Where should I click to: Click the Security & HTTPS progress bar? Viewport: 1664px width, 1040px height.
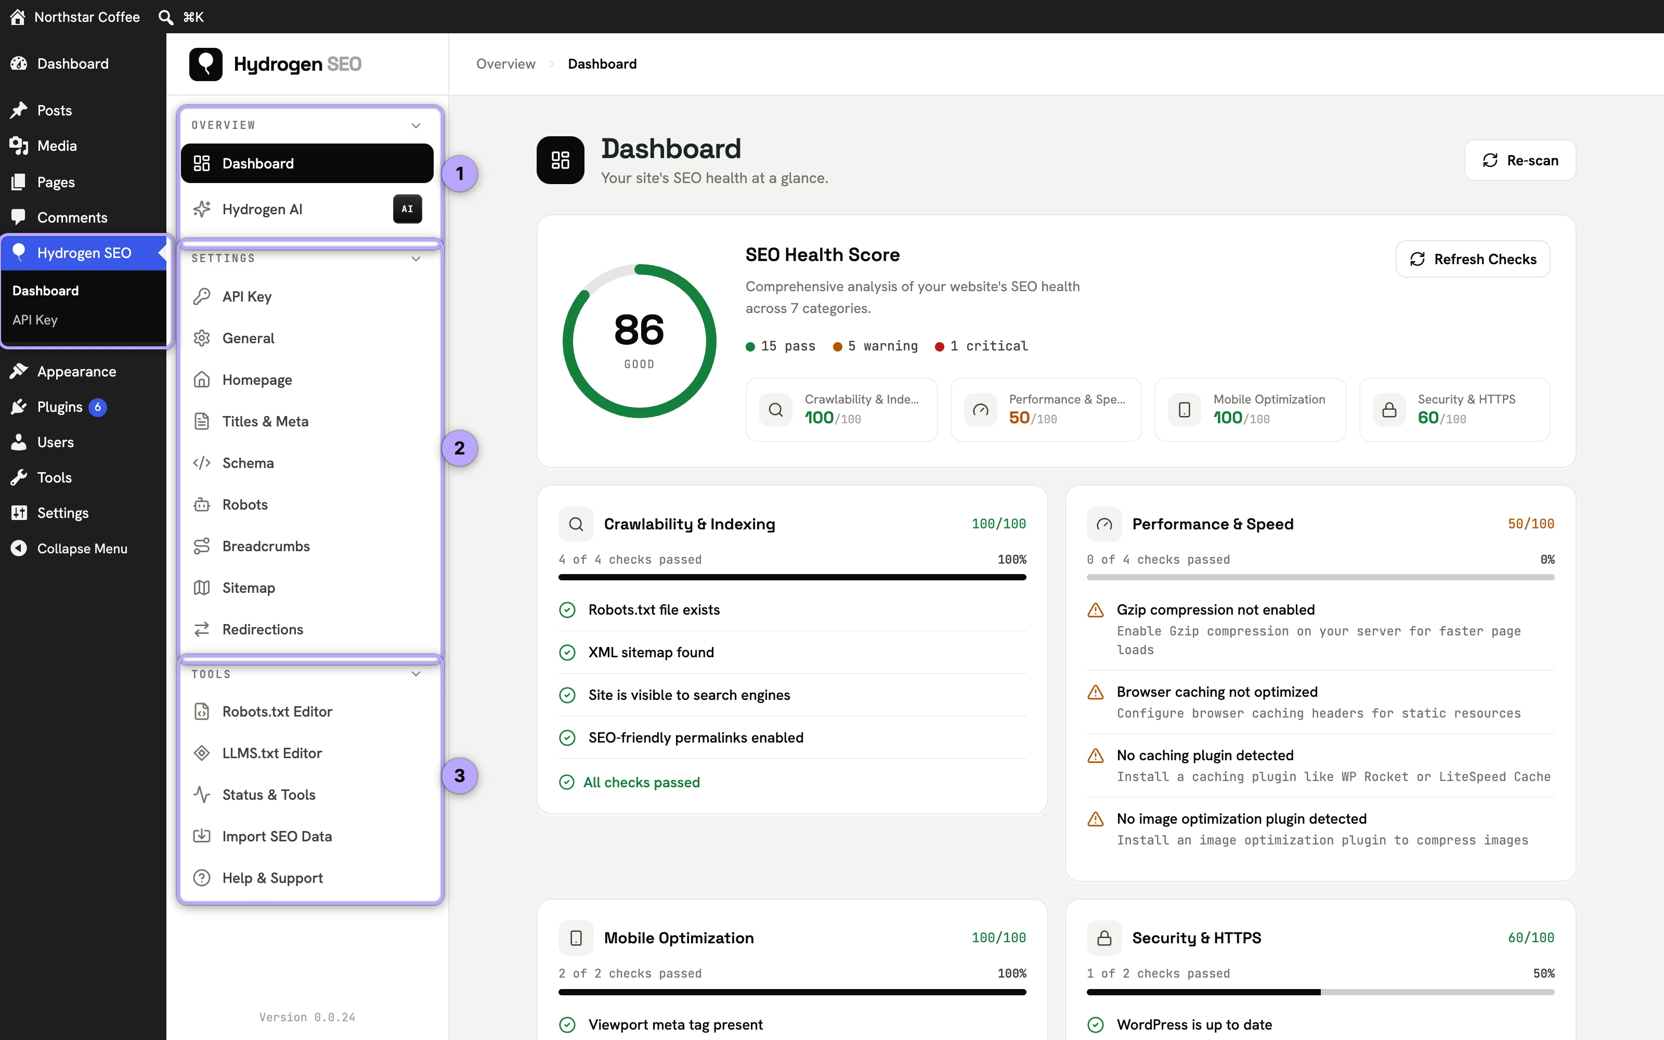pyautogui.click(x=1320, y=992)
